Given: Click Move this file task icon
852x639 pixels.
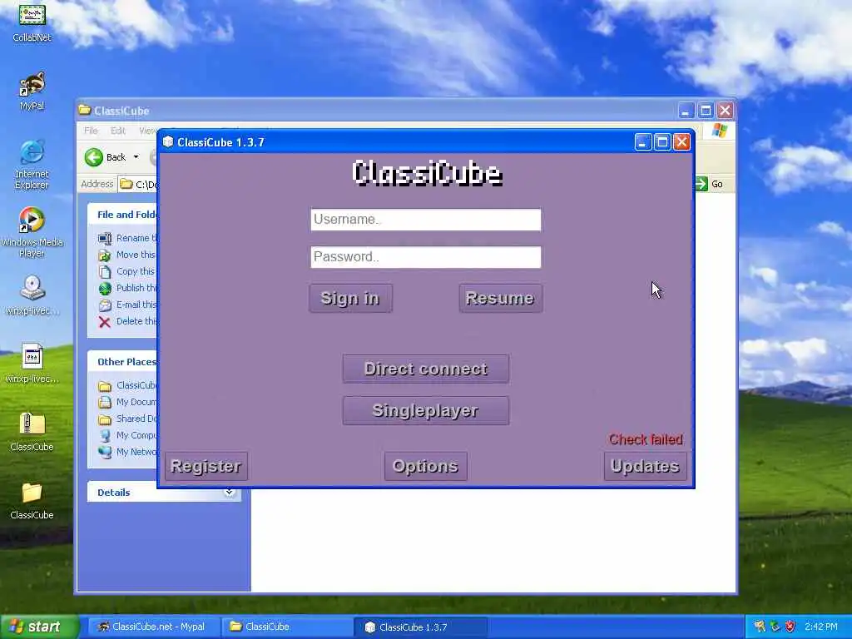Looking at the screenshot, I should click(105, 255).
